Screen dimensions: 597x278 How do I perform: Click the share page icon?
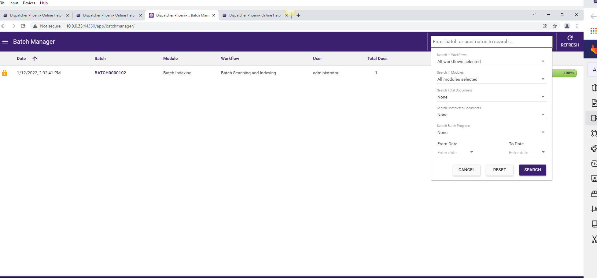[545, 26]
